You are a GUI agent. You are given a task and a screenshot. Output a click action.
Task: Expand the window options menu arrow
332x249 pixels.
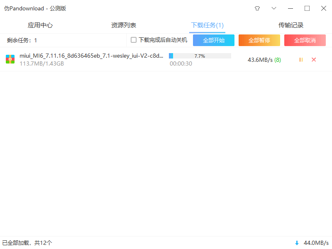click(274, 8)
